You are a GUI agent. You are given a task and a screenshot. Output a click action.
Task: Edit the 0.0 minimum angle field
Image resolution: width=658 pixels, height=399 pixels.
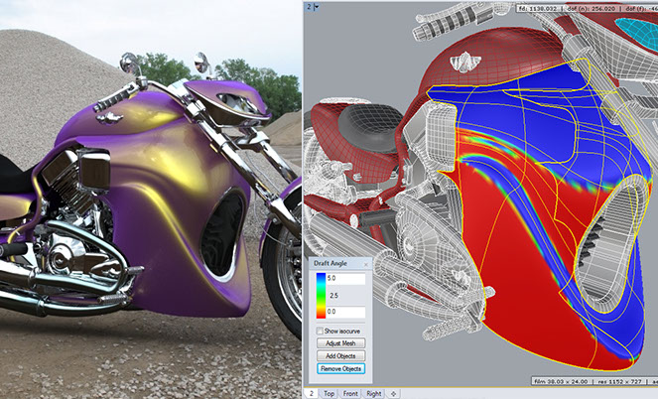pos(346,311)
